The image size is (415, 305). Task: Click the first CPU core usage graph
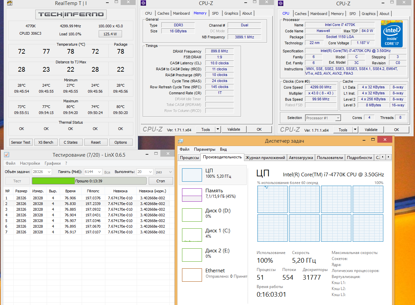(x=272, y=199)
